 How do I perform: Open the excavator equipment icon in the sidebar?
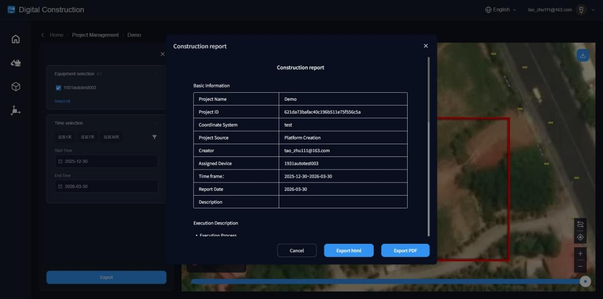coord(15,63)
